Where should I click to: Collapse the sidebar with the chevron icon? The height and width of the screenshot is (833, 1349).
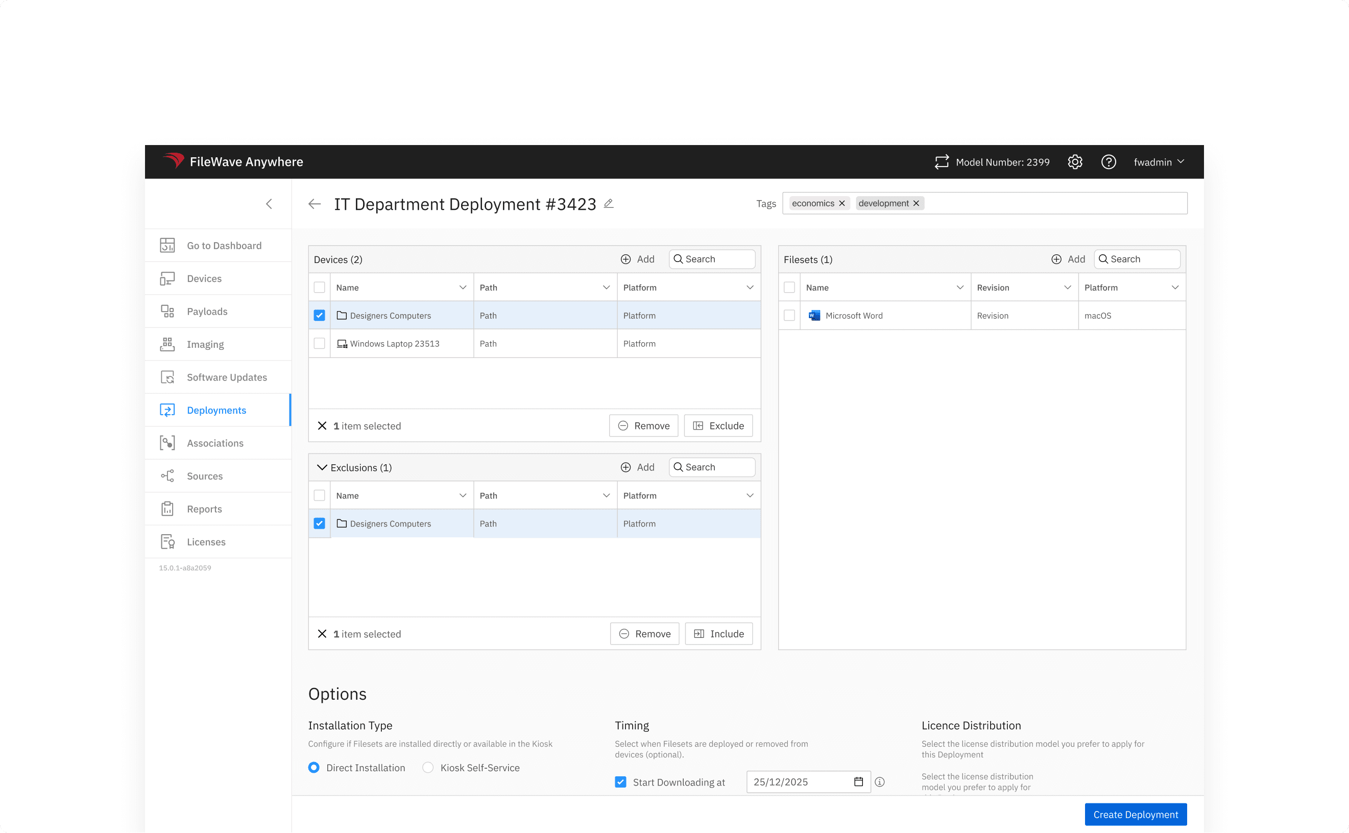[x=269, y=204]
